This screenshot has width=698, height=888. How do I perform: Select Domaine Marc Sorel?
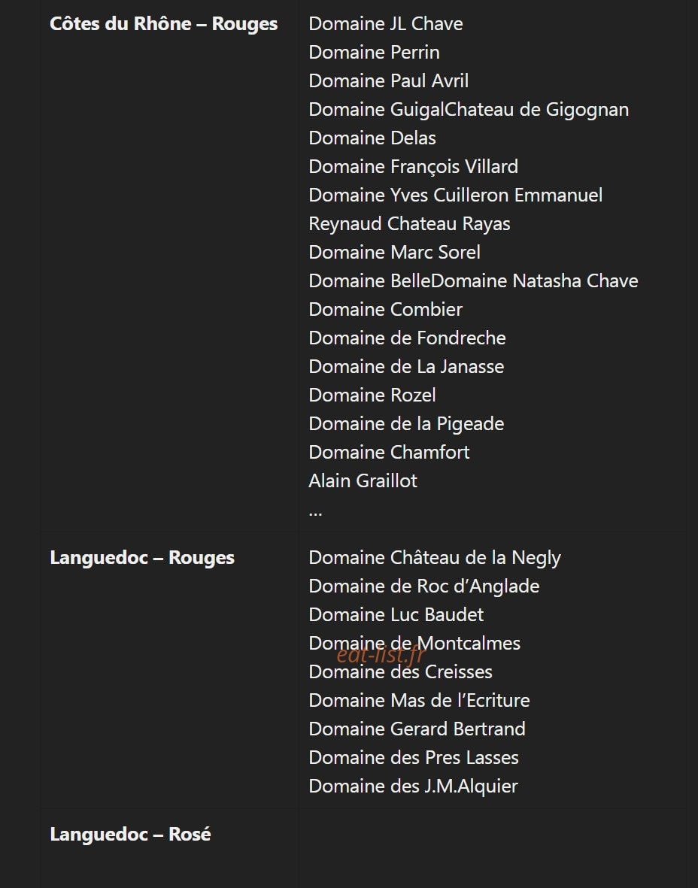click(x=394, y=252)
